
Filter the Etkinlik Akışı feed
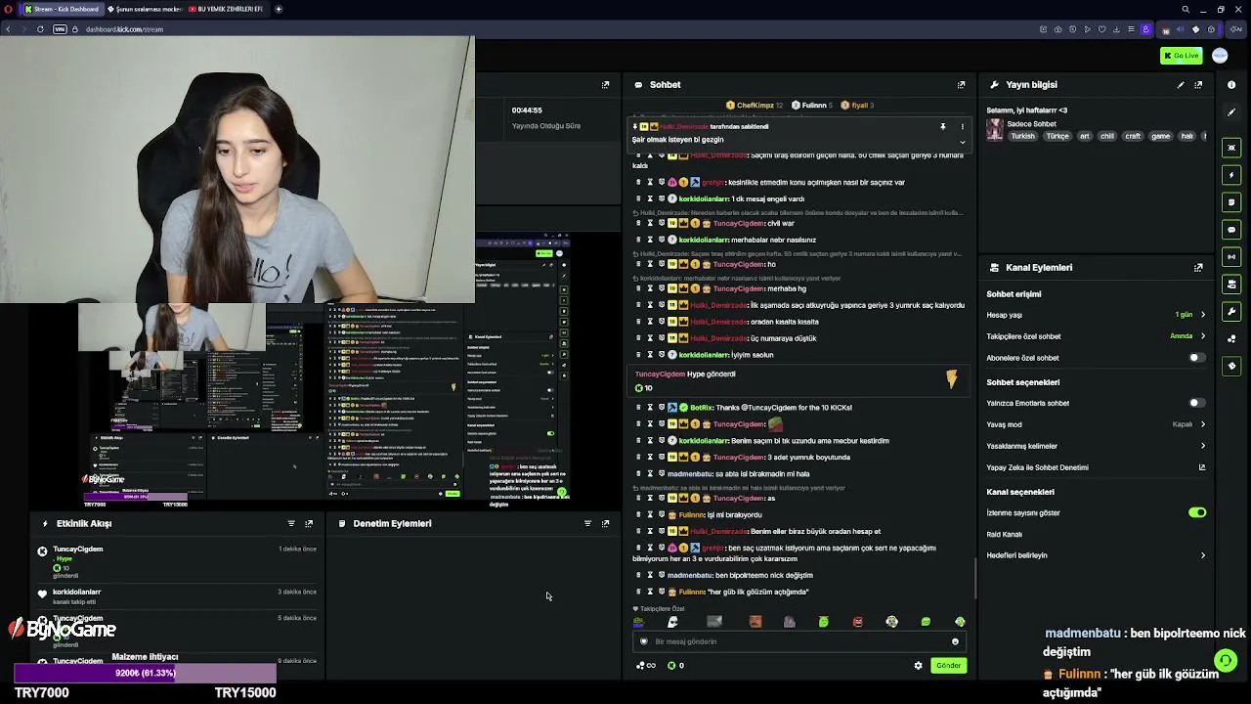click(x=291, y=524)
